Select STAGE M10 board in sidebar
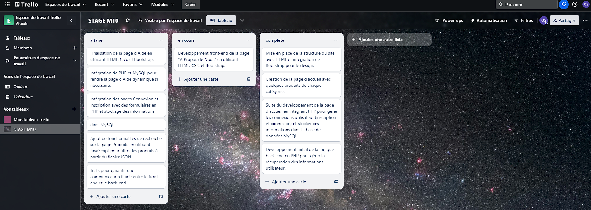This screenshot has width=591, height=210. tap(40, 129)
